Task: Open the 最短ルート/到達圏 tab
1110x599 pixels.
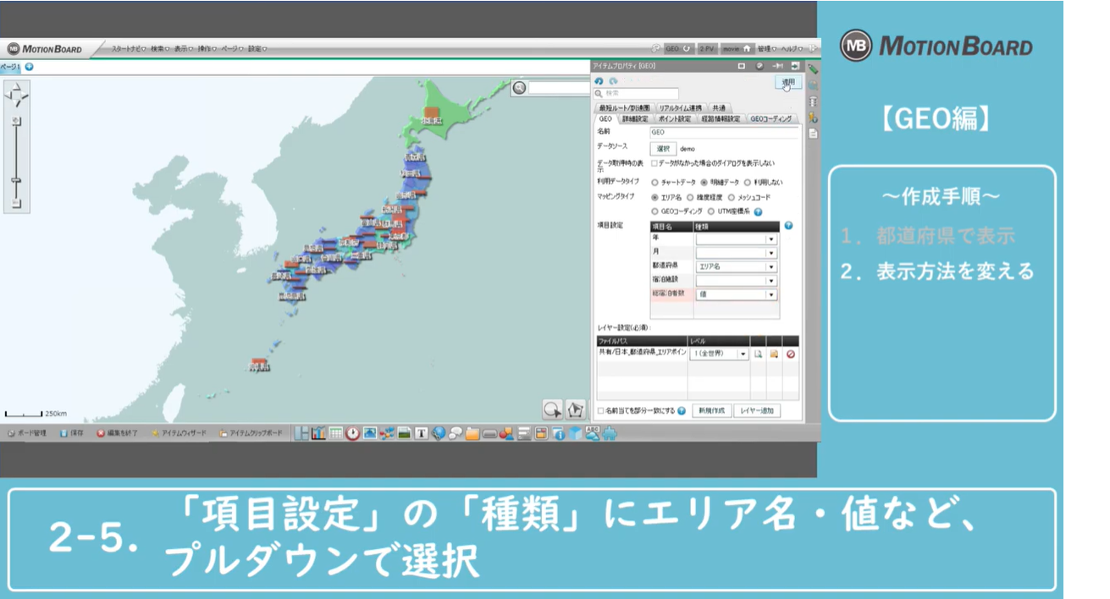Action: pos(625,108)
